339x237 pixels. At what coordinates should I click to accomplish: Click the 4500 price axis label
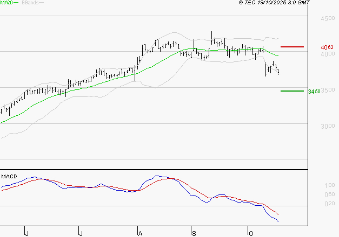pos(328,18)
